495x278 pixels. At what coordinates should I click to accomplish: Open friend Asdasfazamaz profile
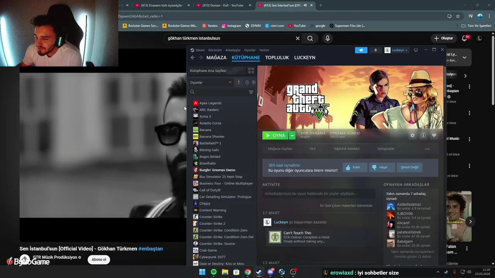coord(409,204)
